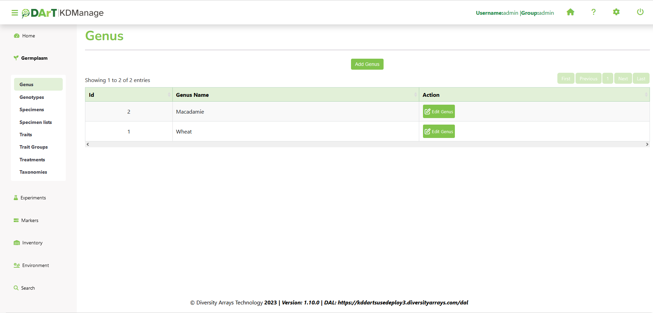This screenshot has height=313, width=653.
Task: Open settings gear icon
Action: pos(616,12)
